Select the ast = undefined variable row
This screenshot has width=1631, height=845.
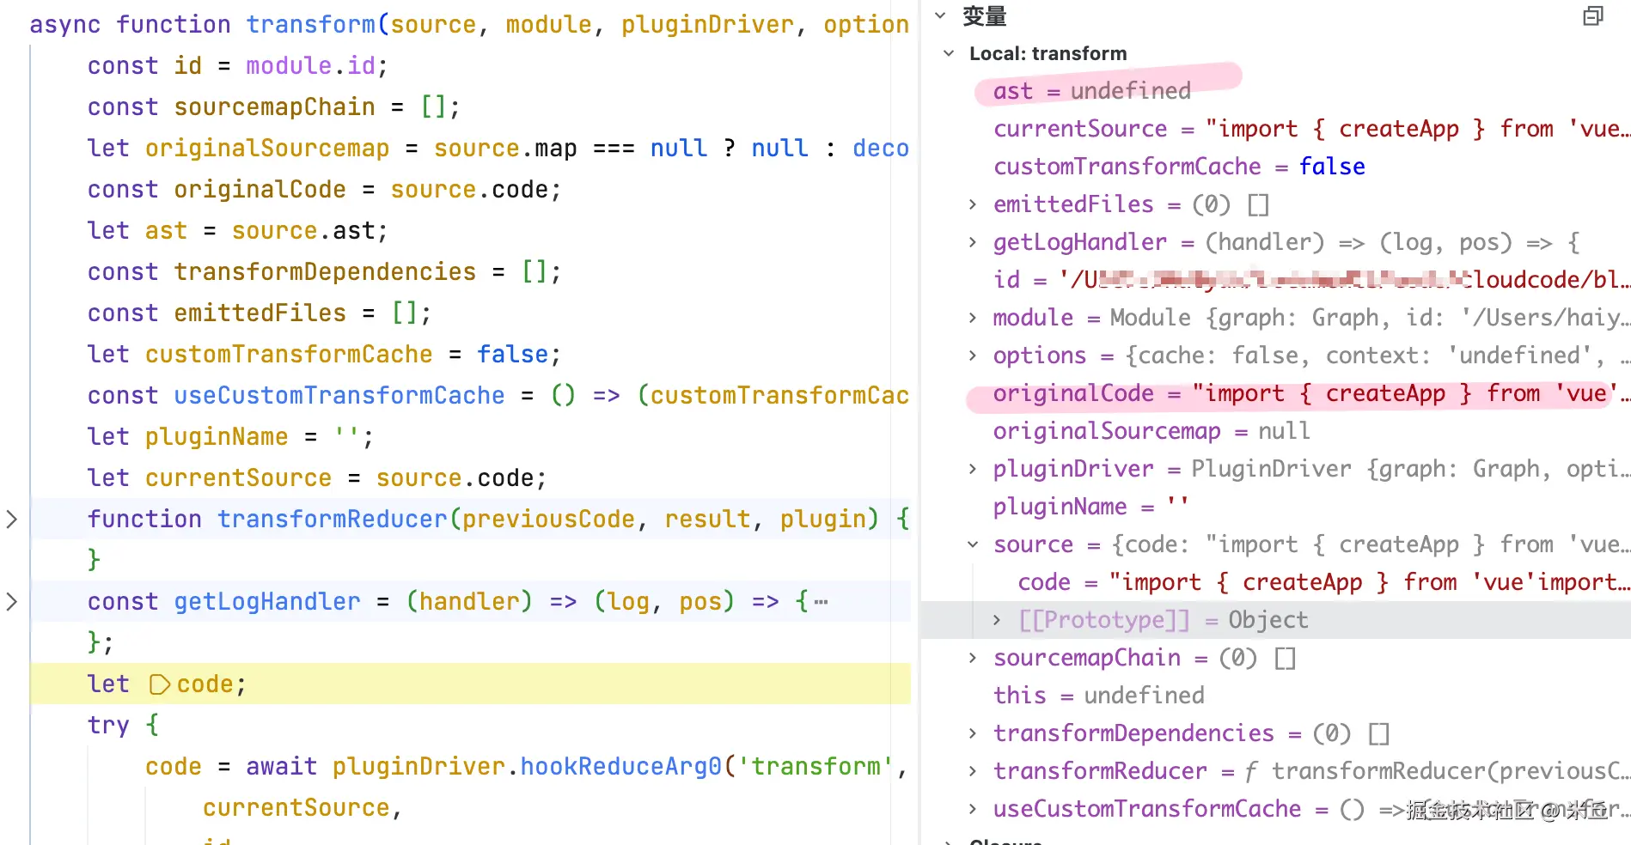[x=1275, y=91]
